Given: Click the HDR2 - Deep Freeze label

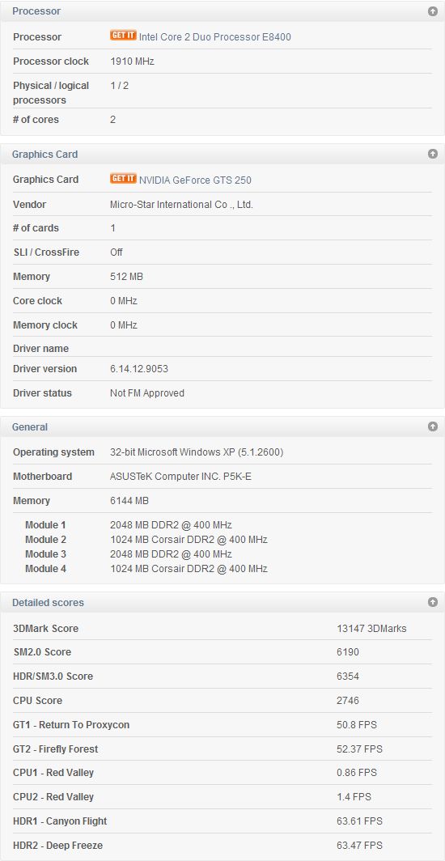Looking at the screenshot, I should tap(57, 845).
